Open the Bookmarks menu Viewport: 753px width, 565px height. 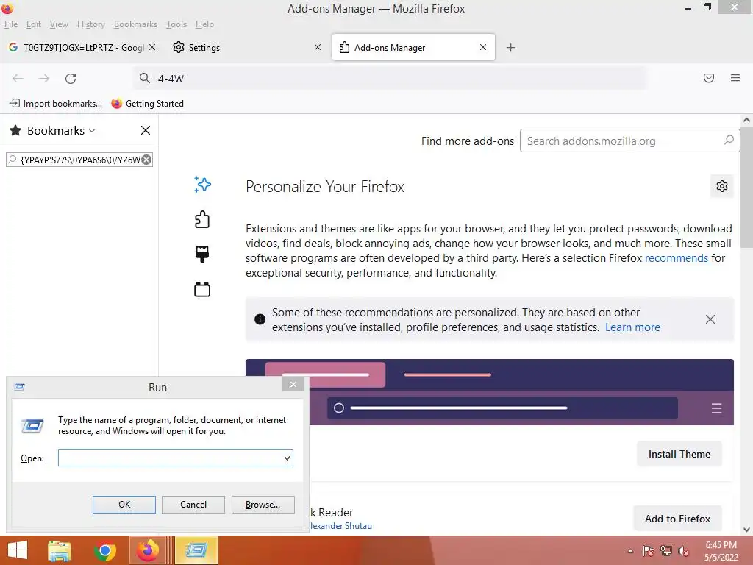135,24
